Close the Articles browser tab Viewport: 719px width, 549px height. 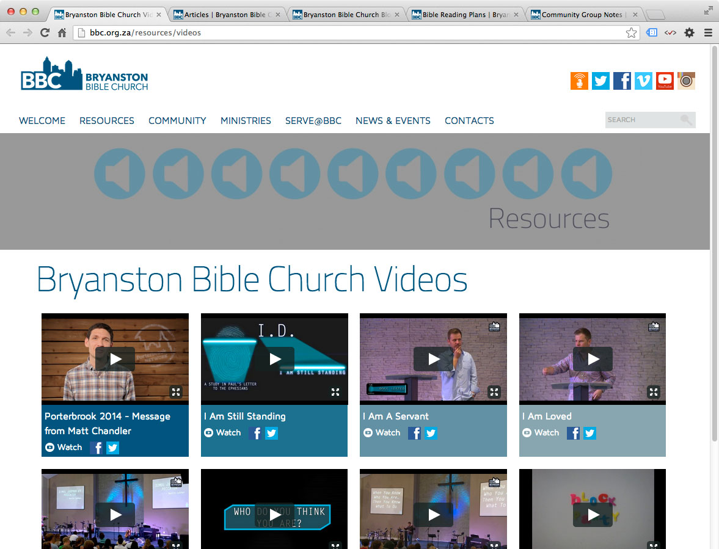[278, 15]
